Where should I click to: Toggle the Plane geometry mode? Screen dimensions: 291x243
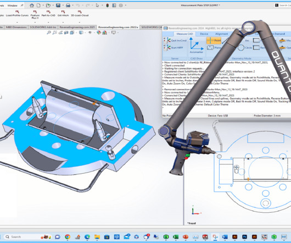(x=214, y=48)
